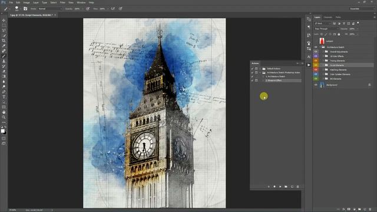Select the Zoom tool
This screenshot has height=212, width=377.
(4, 117)
